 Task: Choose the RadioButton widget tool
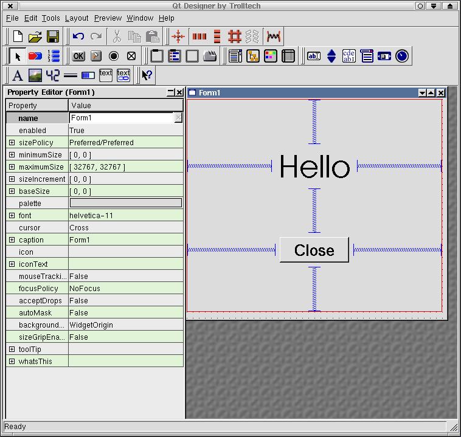pyautogui.click(x=114, y=57)
